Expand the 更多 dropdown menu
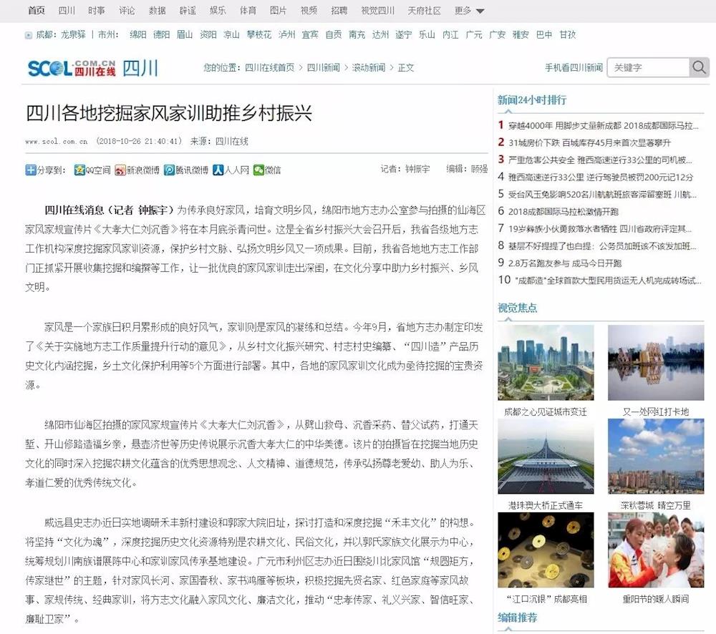 [469, 11]
